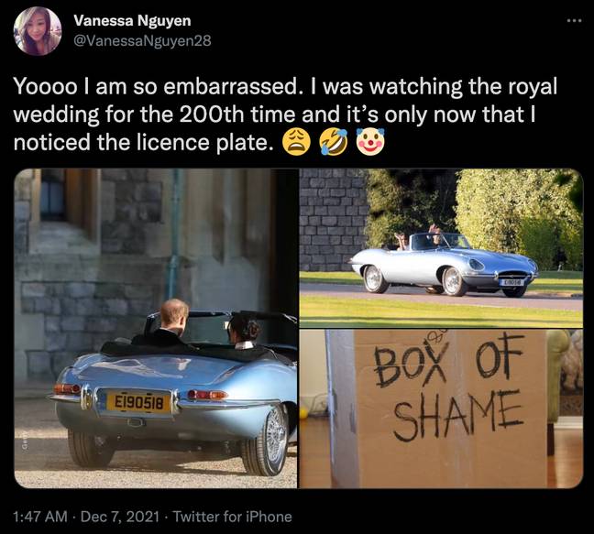594x534 pixels.
Task: Open Vanessa Nguyen display name link
Action: 132,20
